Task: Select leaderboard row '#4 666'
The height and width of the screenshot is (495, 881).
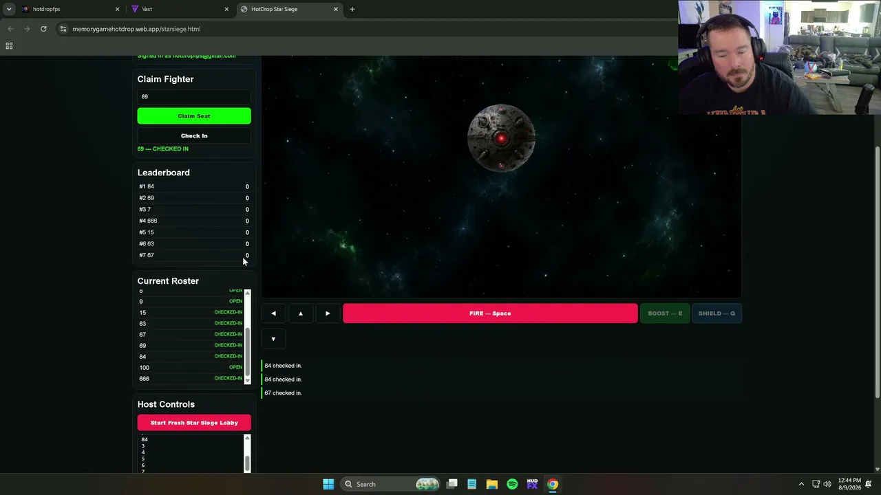Action: [x=194, y=221]
